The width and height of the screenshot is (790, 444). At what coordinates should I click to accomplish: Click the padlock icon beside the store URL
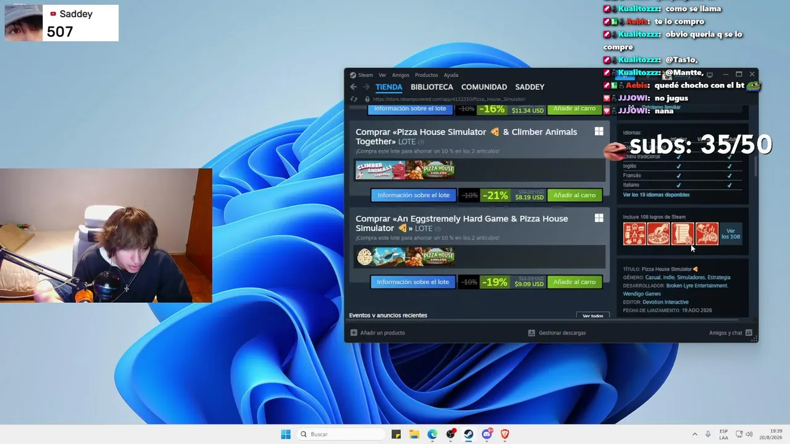(367, 99)
